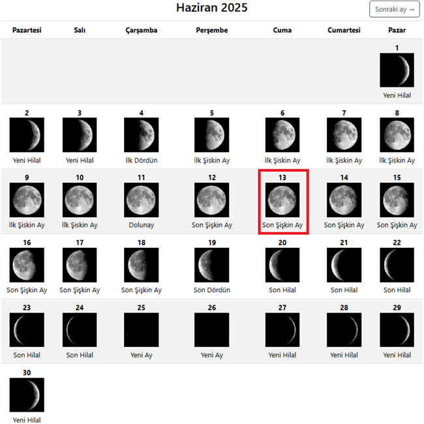Select the moon image for June 8

point(397,135)
